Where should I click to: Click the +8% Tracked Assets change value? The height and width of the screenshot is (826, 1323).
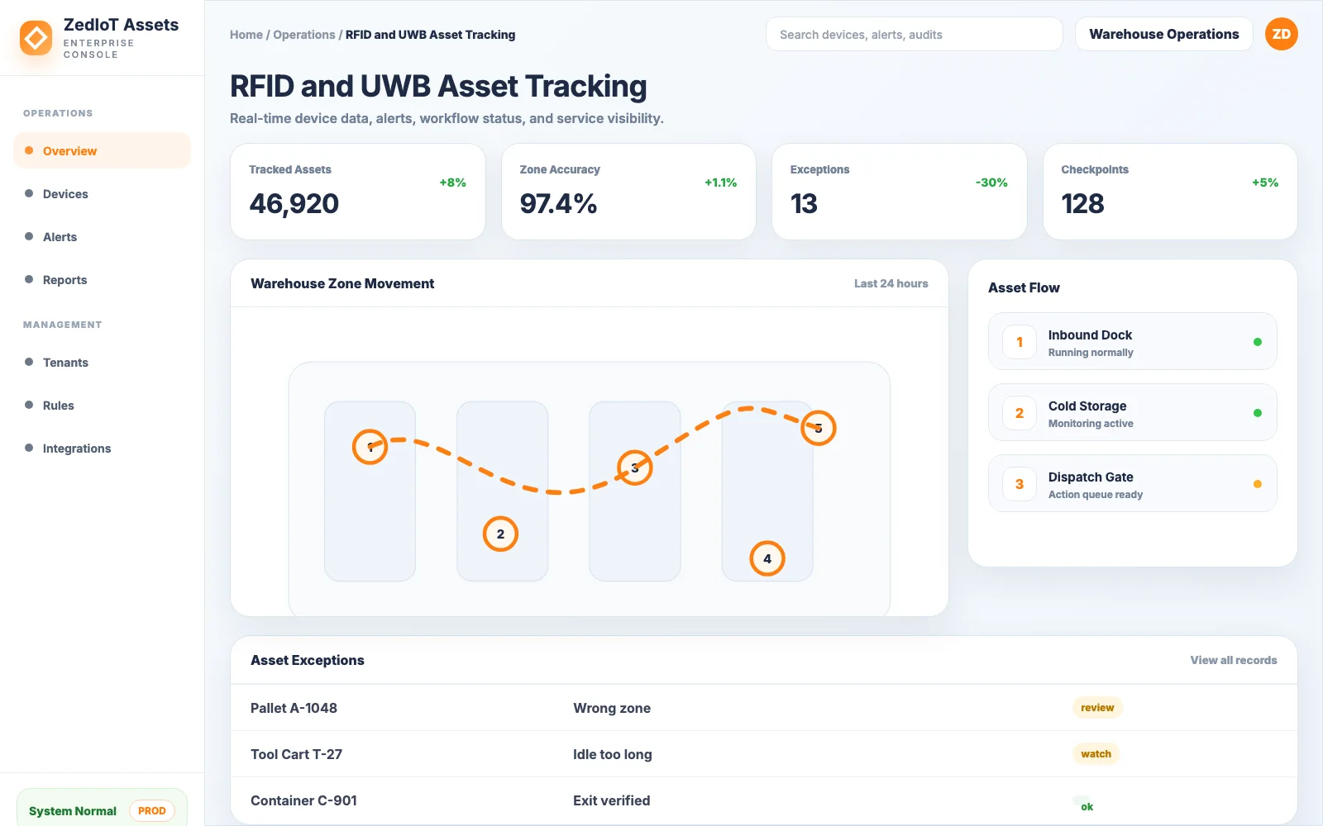(x=452, y=183)
